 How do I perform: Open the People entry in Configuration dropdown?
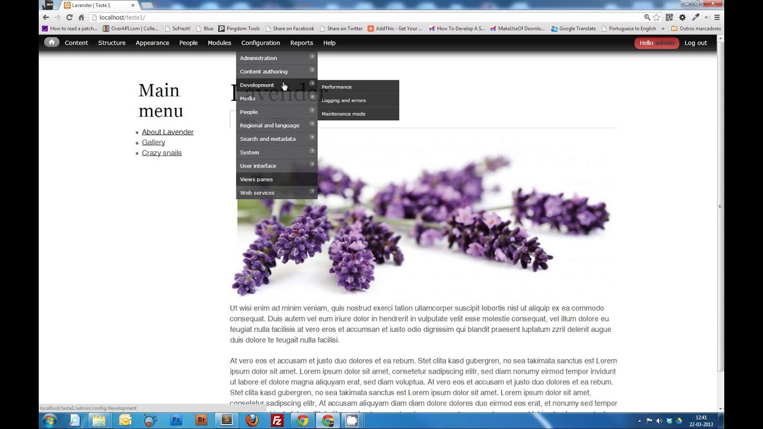[277, 112]
